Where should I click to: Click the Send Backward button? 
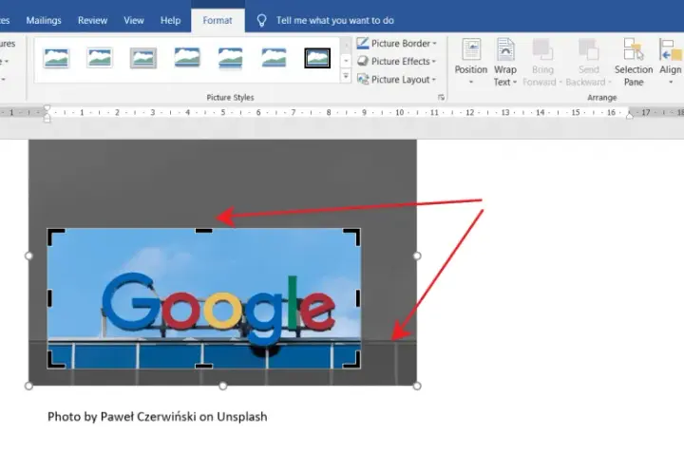(x=588, y=62)
